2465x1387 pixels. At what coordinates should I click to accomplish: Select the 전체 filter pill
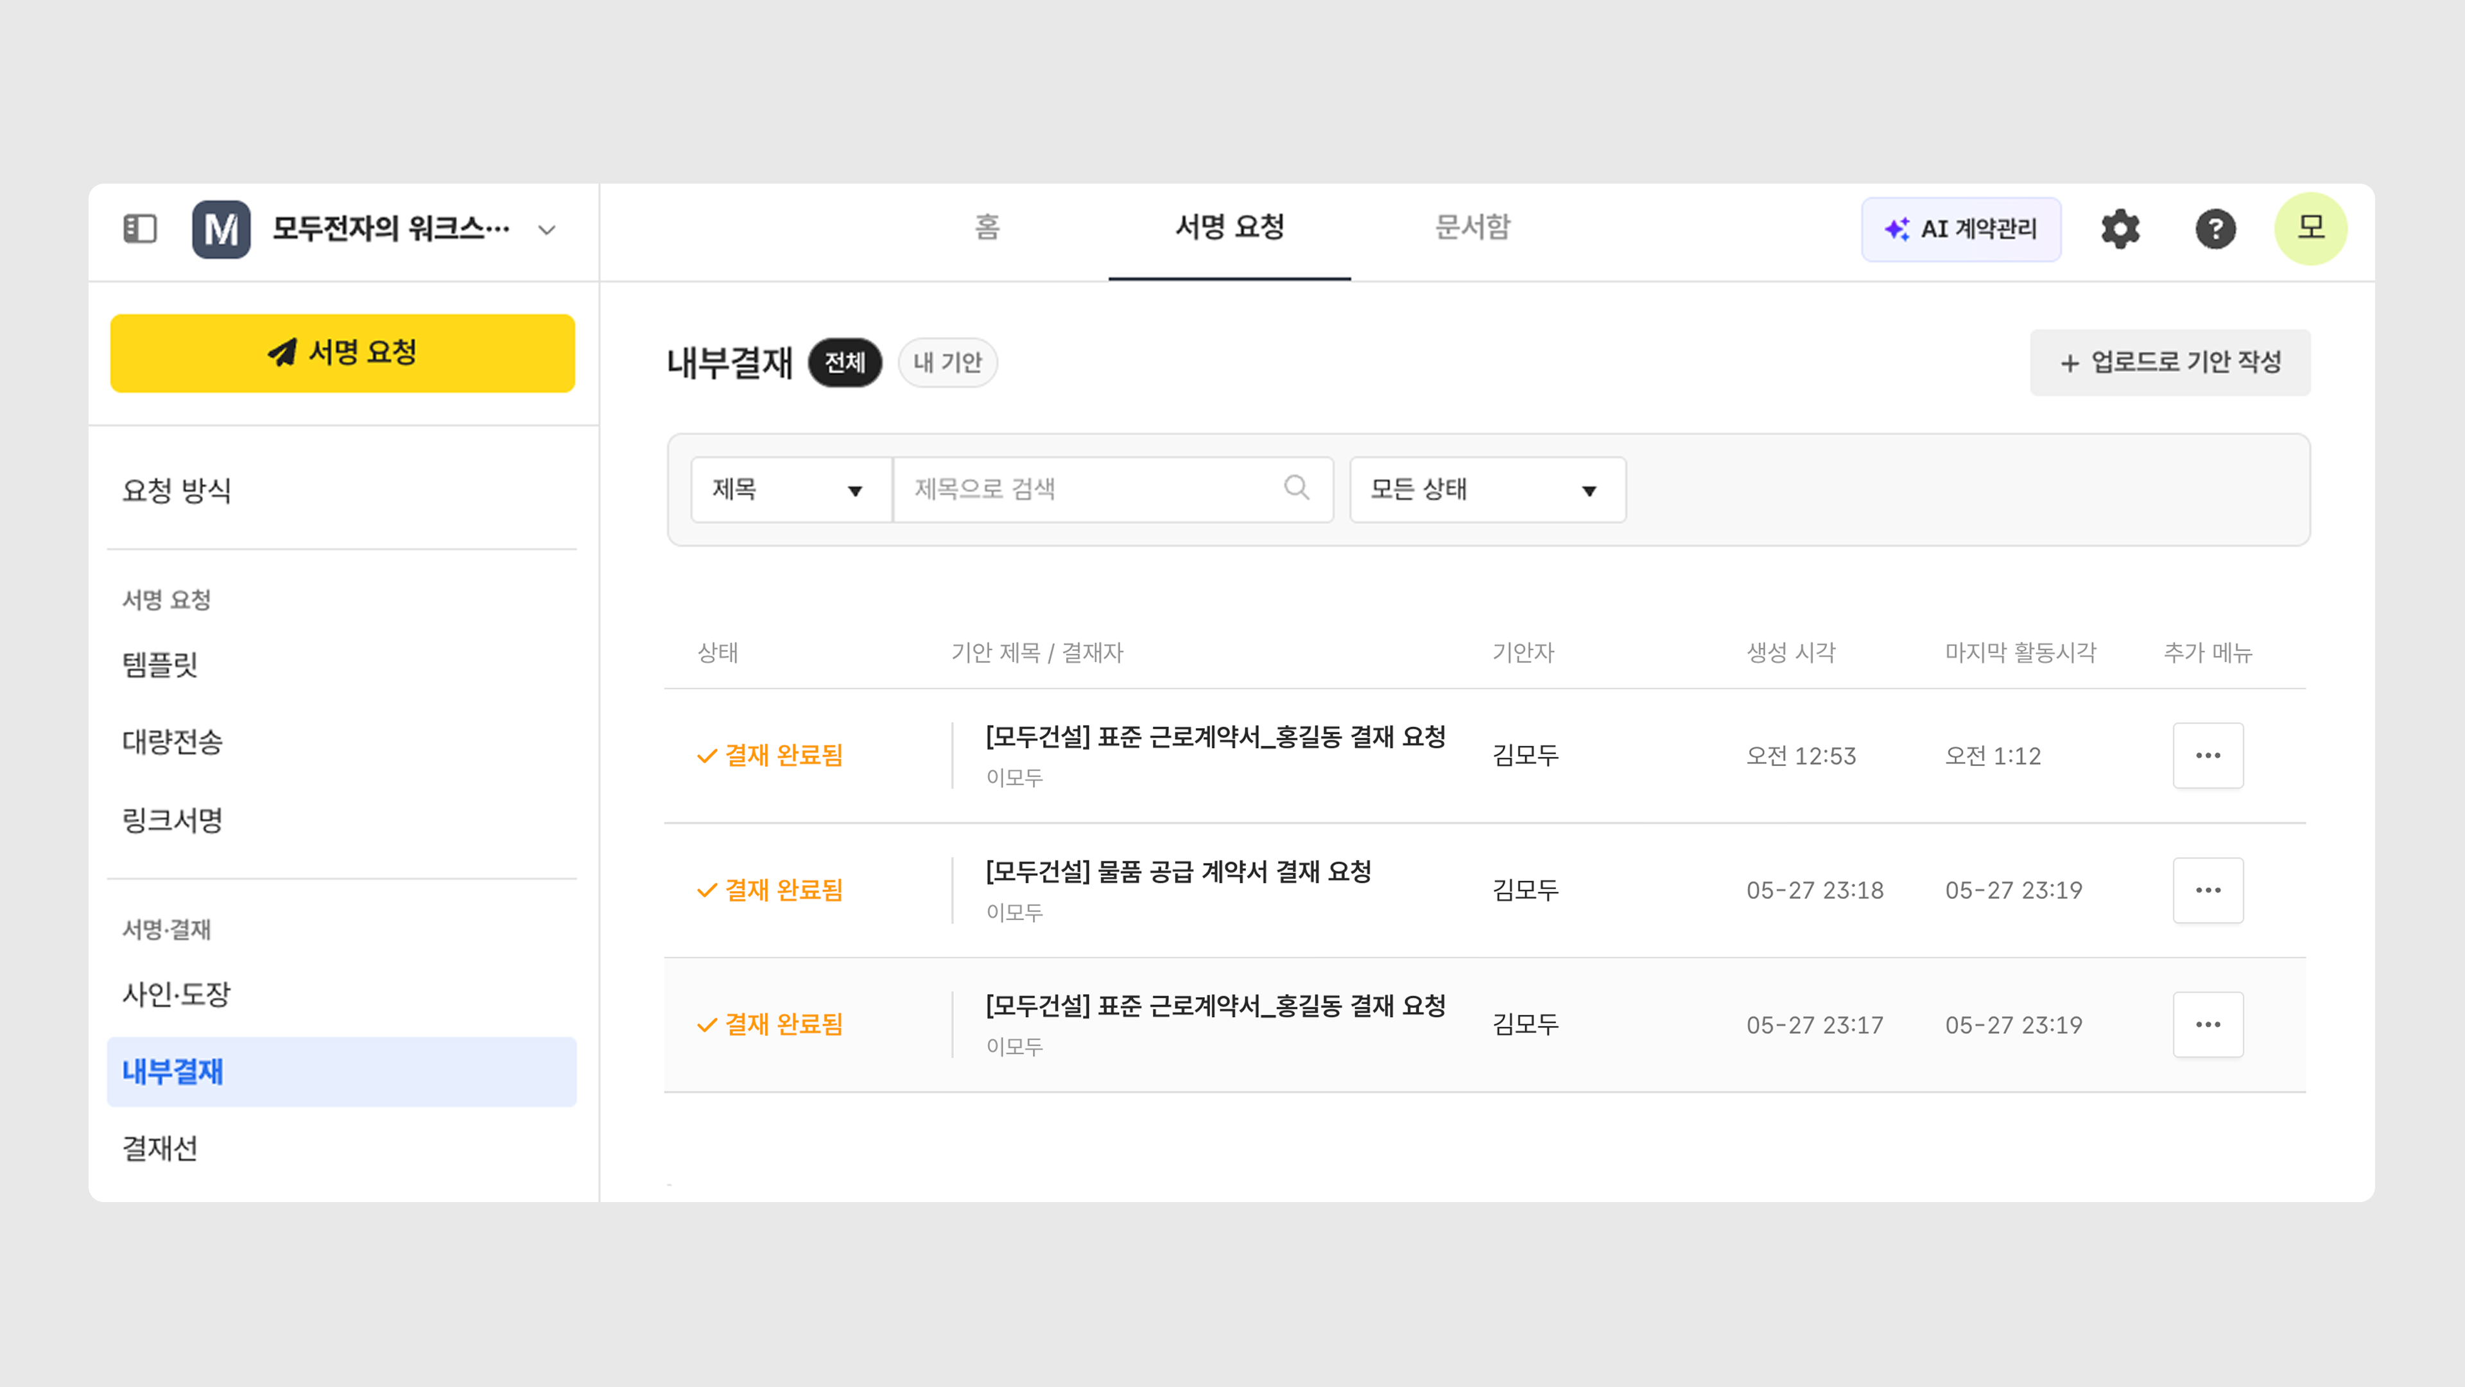(845, 363)
